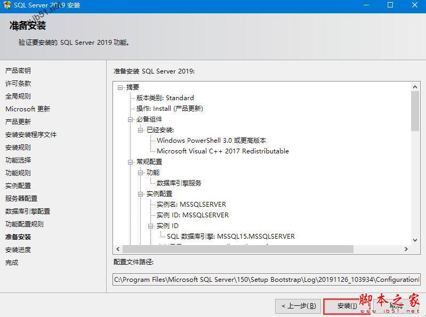426x317 pixels.
Task: Click summary tree scroll up arrow
Action: point(415,87)
